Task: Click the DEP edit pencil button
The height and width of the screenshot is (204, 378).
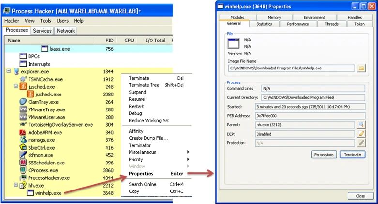Action: click(x=361, y=134)
